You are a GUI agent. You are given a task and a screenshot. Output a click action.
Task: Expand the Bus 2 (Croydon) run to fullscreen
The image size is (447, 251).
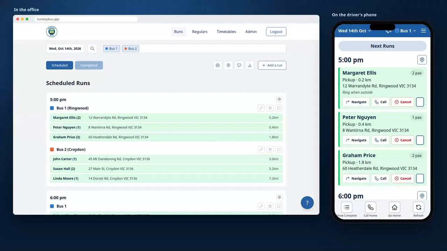pyautogui.click(x=279, y=150)
